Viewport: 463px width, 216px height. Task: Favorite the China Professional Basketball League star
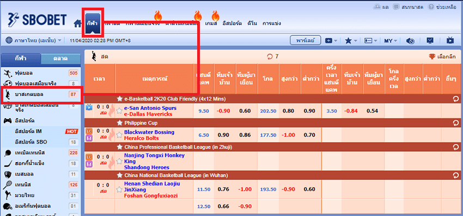(x=120, y=147)
